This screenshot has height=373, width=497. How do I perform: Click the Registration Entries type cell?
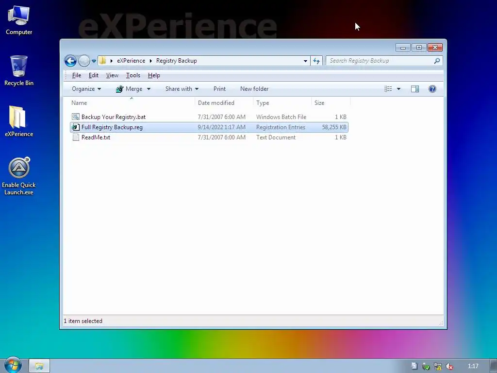point(281,127)
